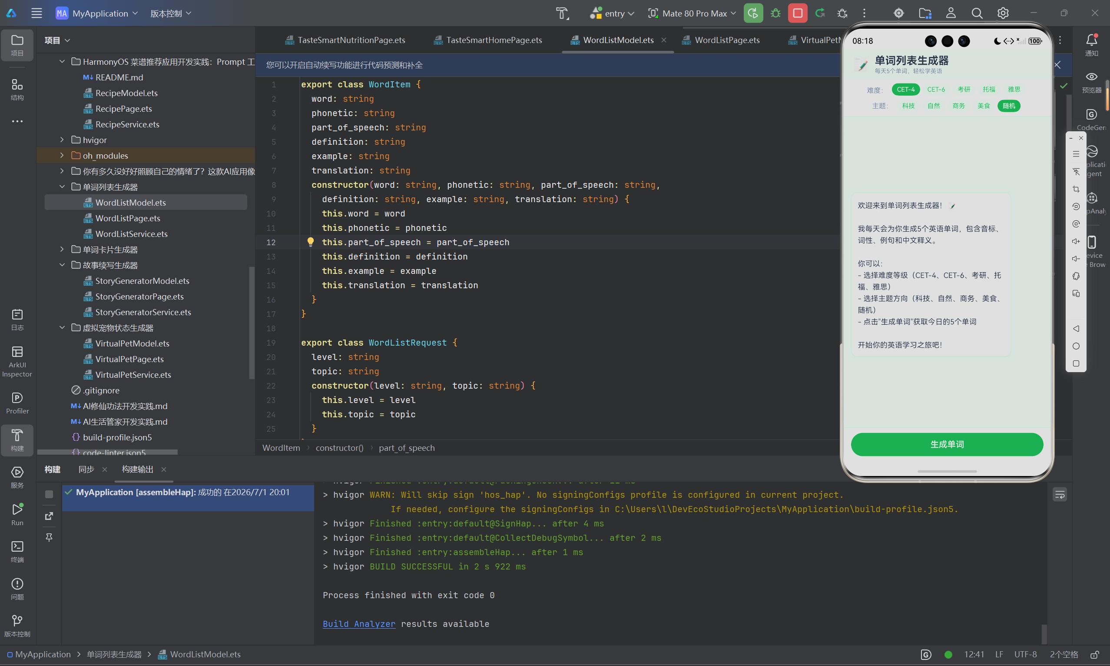Image resolution: width=1110 pixels, height=666 pixels.
Task: Switch to the WordListPage.ets tab
Action: [x=726, y=40]
